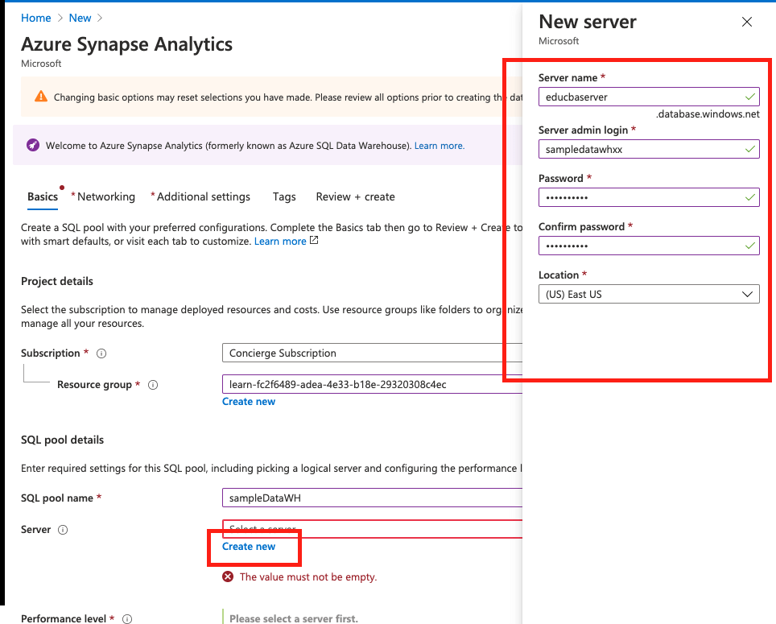Open the Resource group dropdown
Image resolution: width=776 pixels, height=624 pixels.
(372, 385)
